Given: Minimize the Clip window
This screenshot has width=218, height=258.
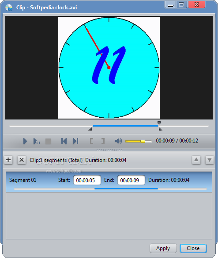Looking at the screenshot, I should pyautogui.click(x=170, y=5).
